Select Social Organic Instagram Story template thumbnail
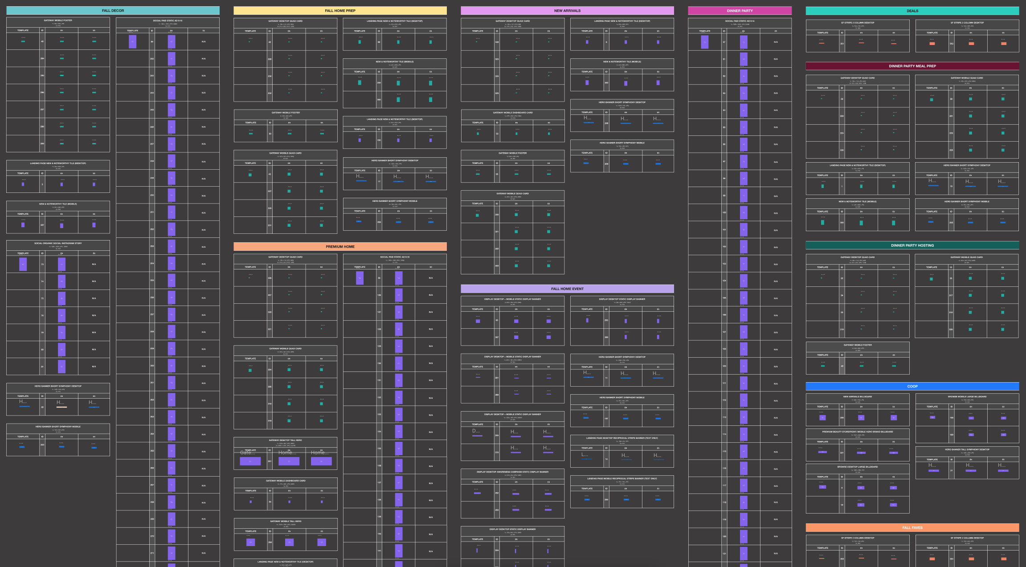The image size is (1026, 567). click(x=23, y=264)
